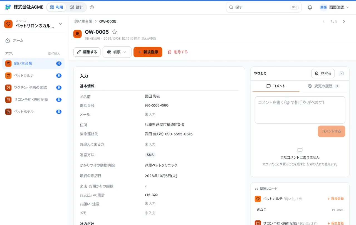Viewport: 356px width, 225px height.
Task: Star the OW-0005 record as favorite
Action: 114,32
